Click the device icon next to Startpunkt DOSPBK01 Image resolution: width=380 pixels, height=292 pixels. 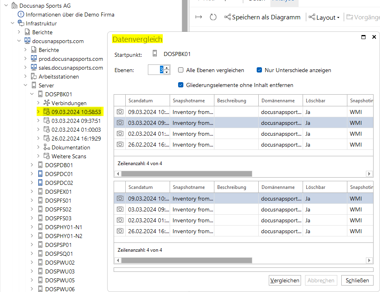[x=155, y=54]
